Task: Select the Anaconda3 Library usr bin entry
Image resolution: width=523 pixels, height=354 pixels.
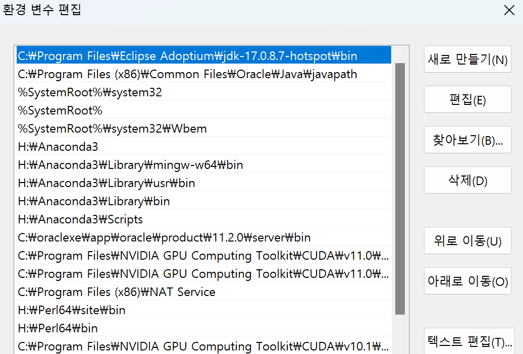Action: point(204,183)
